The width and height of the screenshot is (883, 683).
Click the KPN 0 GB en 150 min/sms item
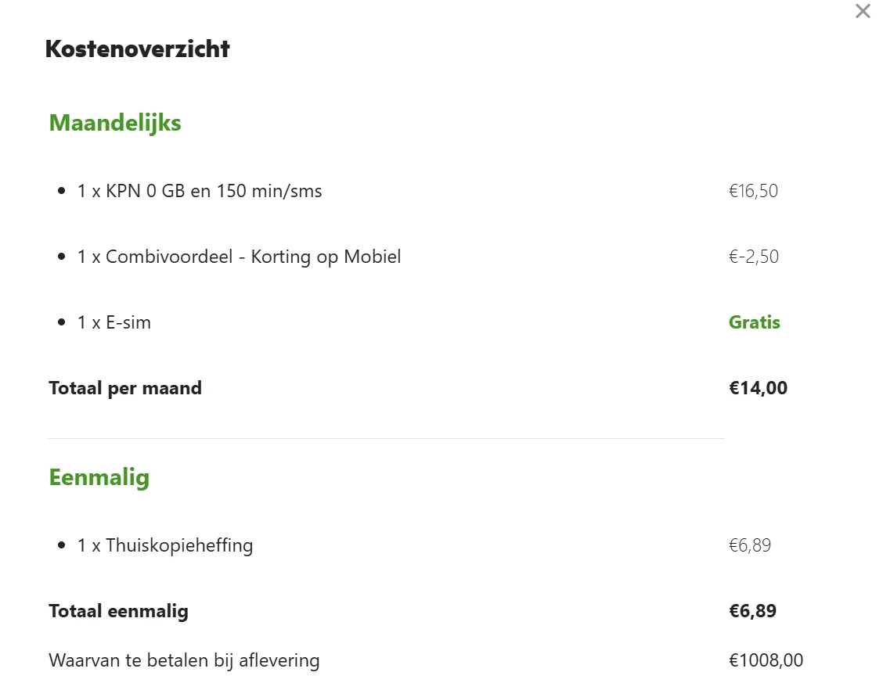(200, 191)
